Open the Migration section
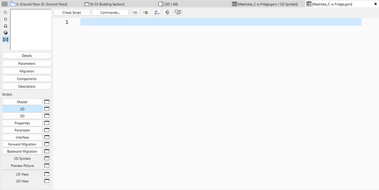The height and width of the screenshot is (190, 379). (27, 71)
